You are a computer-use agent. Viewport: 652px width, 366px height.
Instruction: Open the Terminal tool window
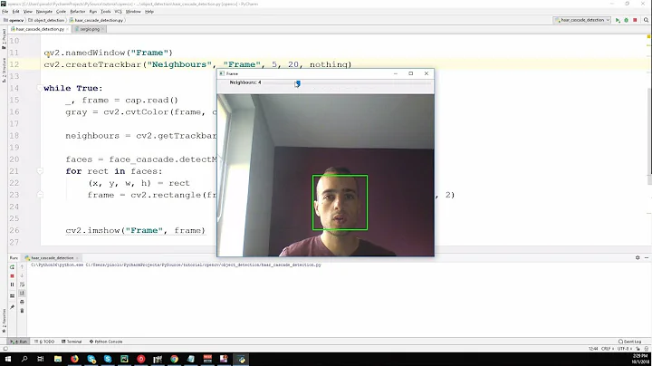pos(72,342)
